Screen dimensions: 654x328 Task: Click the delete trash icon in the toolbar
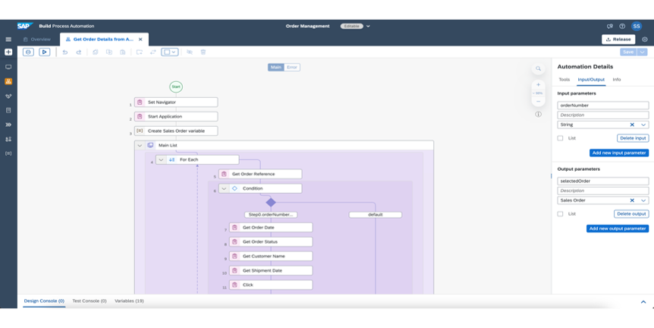point(203,52)
